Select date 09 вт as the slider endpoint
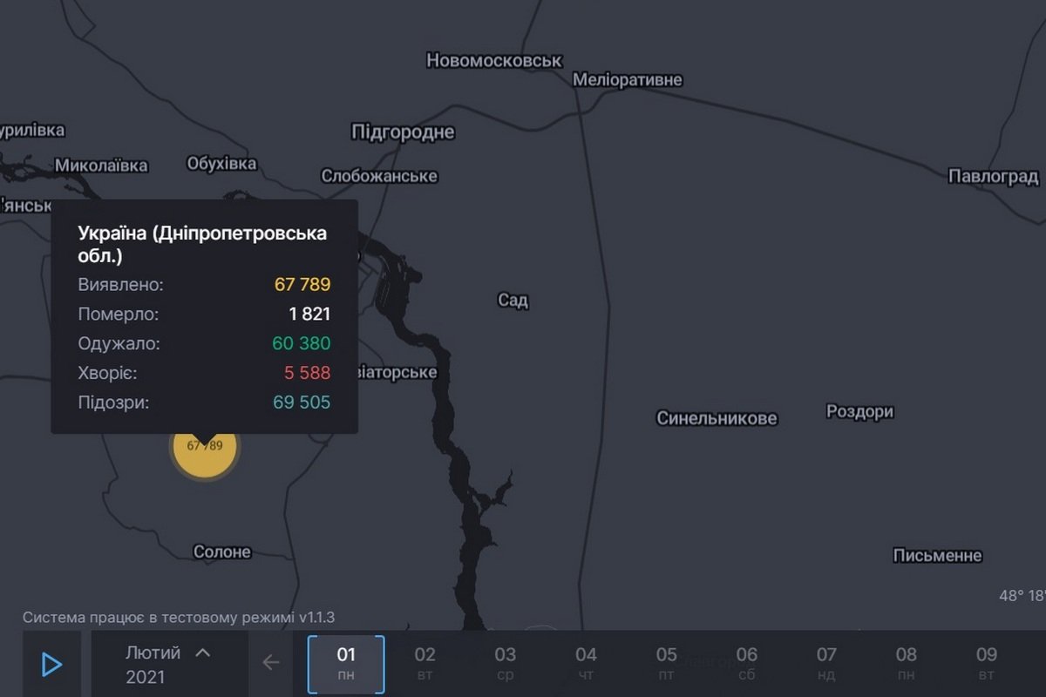Image resolution: width=1046 pixels, height=697 pixels. click(x=987, y=662)
